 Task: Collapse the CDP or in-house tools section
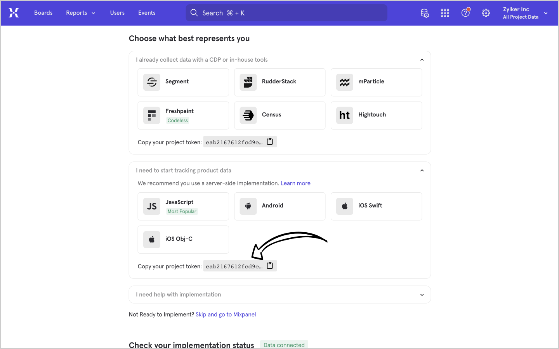(x=422, y=60)
